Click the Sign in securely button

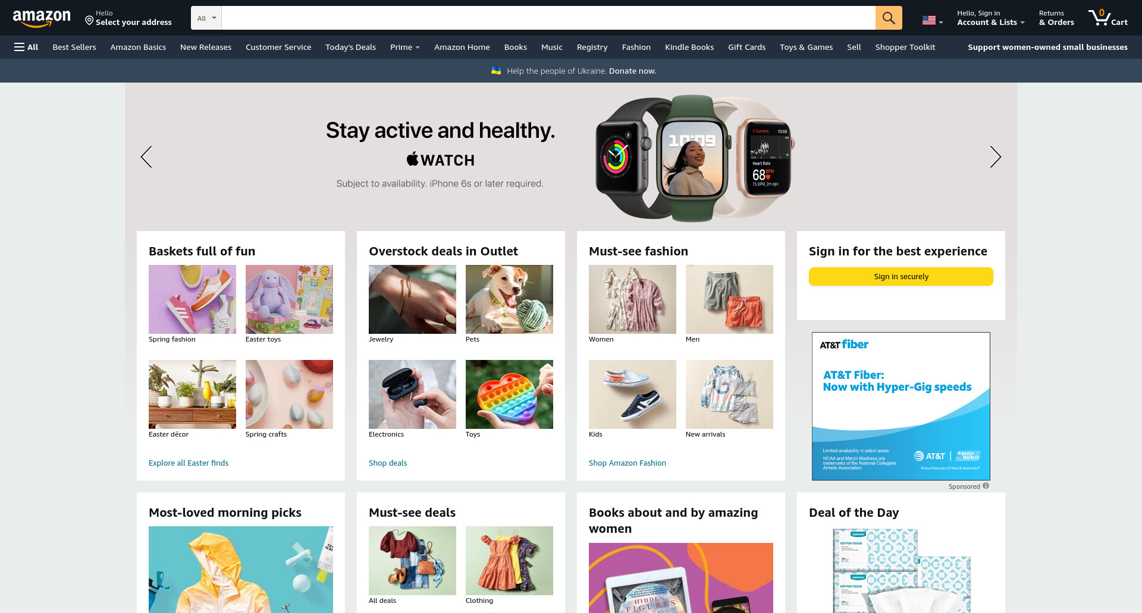[x=901, y=276]
